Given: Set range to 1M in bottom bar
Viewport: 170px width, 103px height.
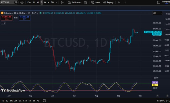Looking at the screenshot, I should click(11, 101).
